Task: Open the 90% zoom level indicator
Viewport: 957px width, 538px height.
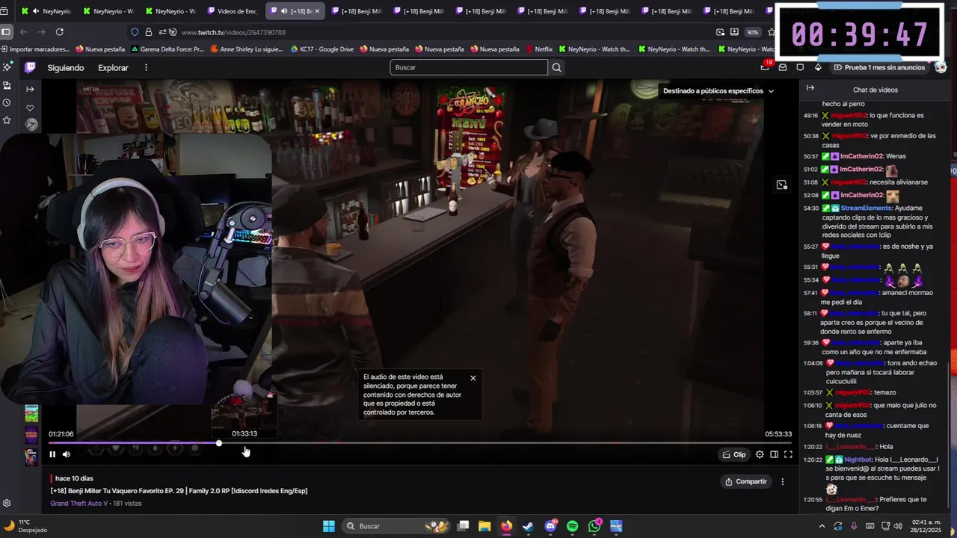Action: tap(753, 32)
